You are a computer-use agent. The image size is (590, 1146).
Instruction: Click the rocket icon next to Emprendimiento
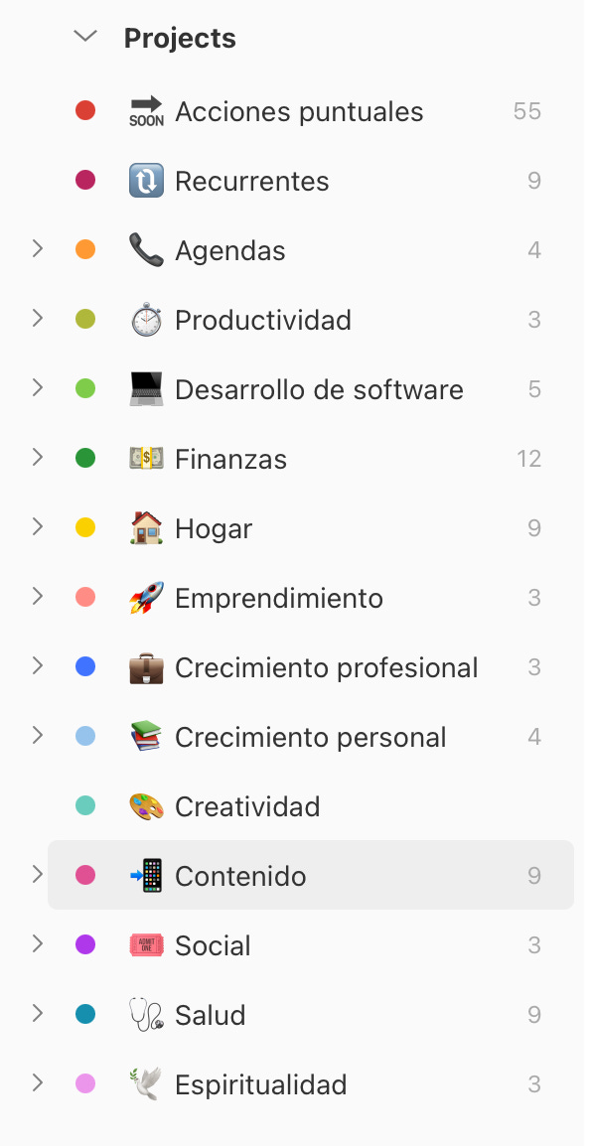(x=147, y=598)
